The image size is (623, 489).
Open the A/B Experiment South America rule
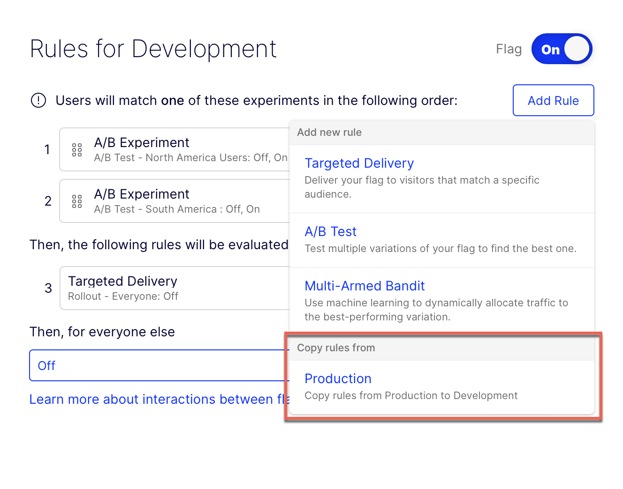175,201
